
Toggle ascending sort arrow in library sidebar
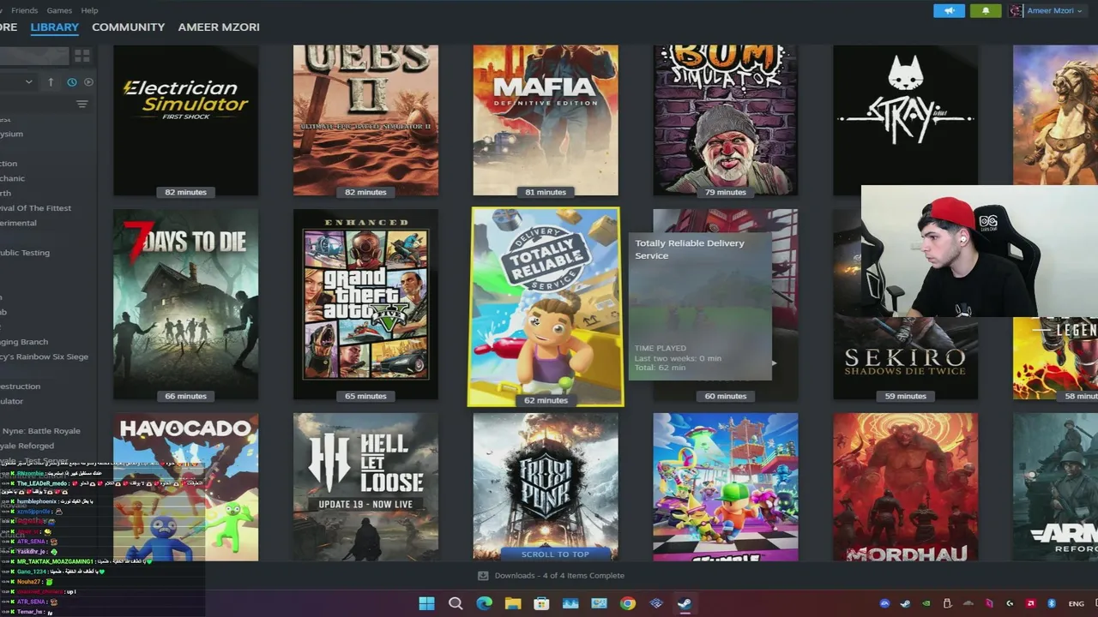click(x=51, y=82)
